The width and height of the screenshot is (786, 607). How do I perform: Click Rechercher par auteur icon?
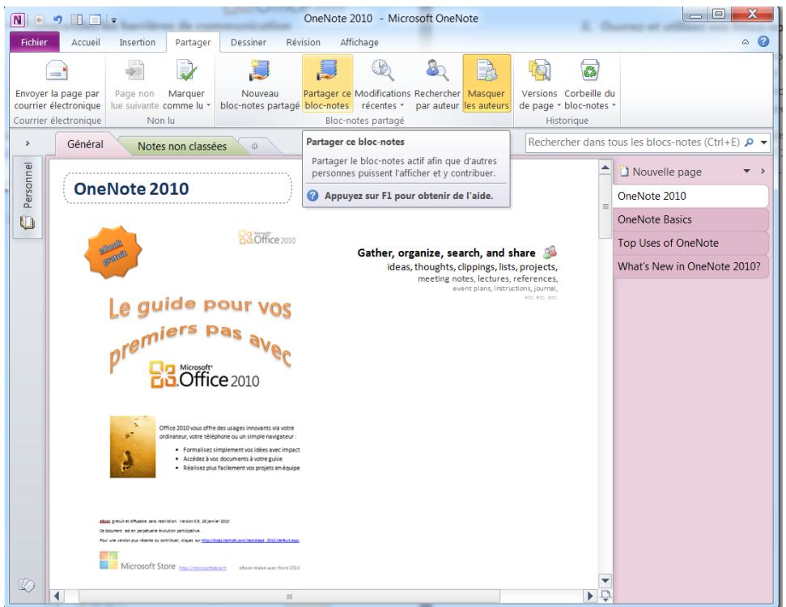click(437, 70)
